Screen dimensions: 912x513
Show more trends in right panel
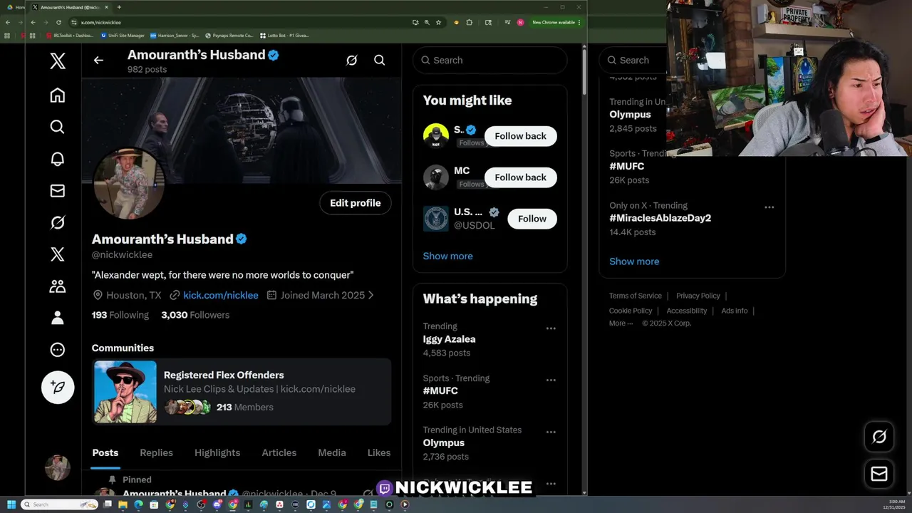tap(634, 261)
